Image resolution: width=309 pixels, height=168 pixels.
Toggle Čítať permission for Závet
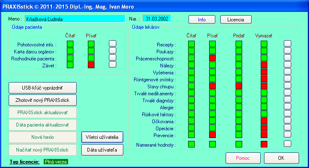point(70,65)
